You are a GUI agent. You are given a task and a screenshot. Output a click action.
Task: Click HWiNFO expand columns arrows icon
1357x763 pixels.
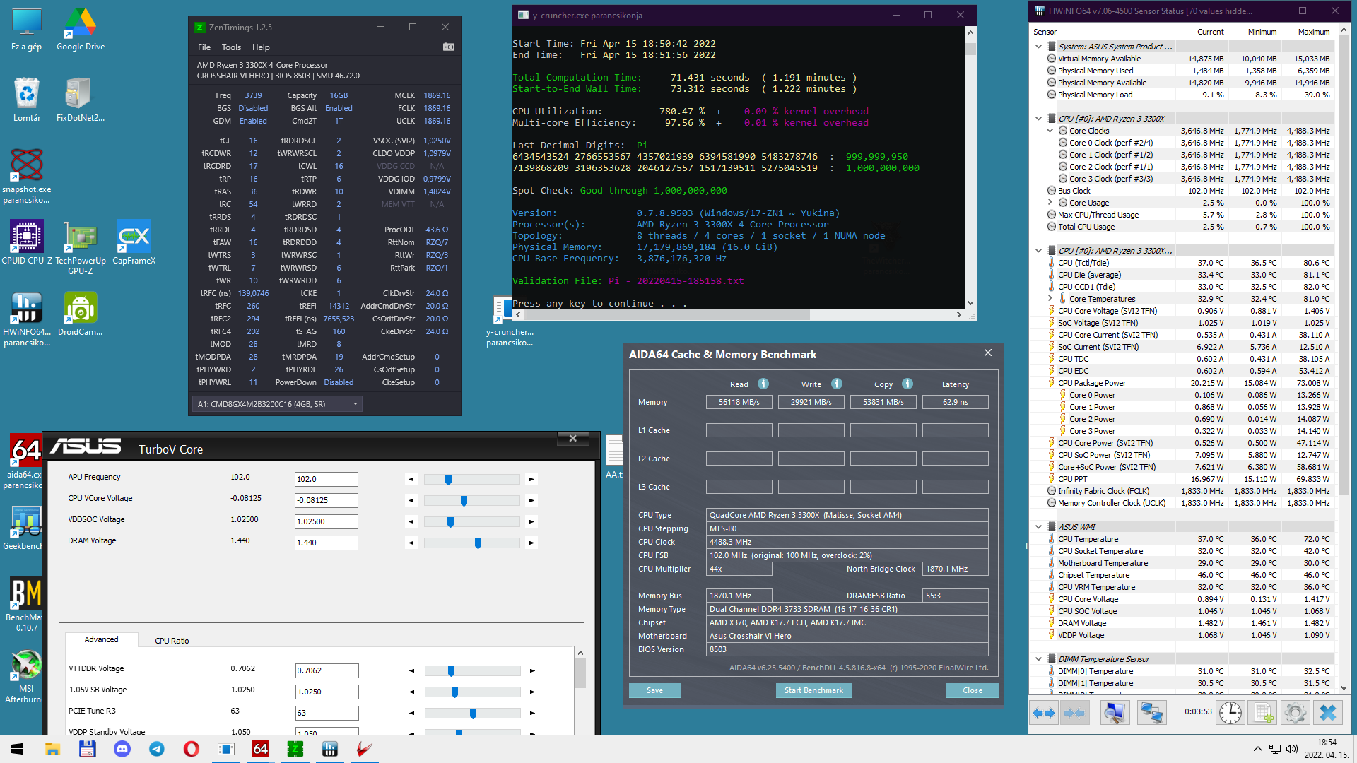point(1044,713)
